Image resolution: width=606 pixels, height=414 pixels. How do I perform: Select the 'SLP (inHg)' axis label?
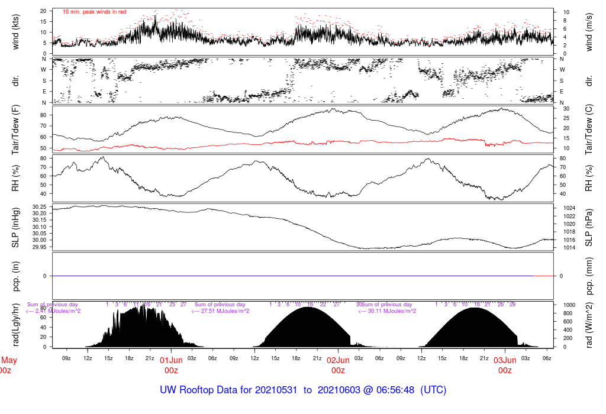[x=15, y=228]
